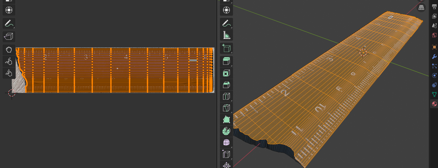Screen dimensions: 438x168
Task: Choose the Smooth vertices tool
Action: [x=226, y=143]
